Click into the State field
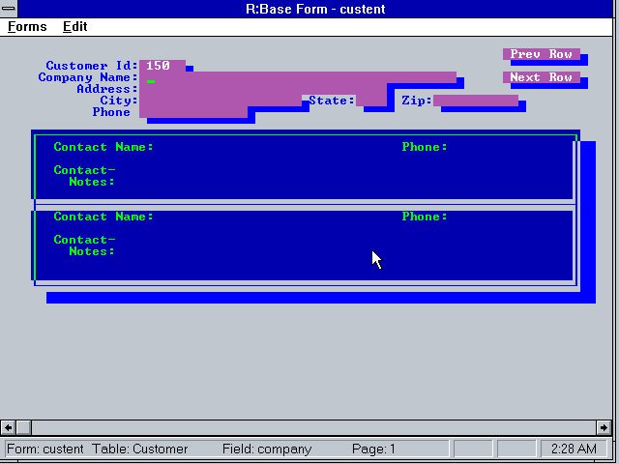 pyautogui.click(x=371, y=101)
